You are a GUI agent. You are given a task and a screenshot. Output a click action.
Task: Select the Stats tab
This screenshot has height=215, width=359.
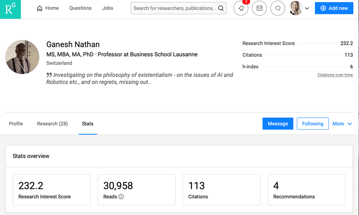click(88, 124)
